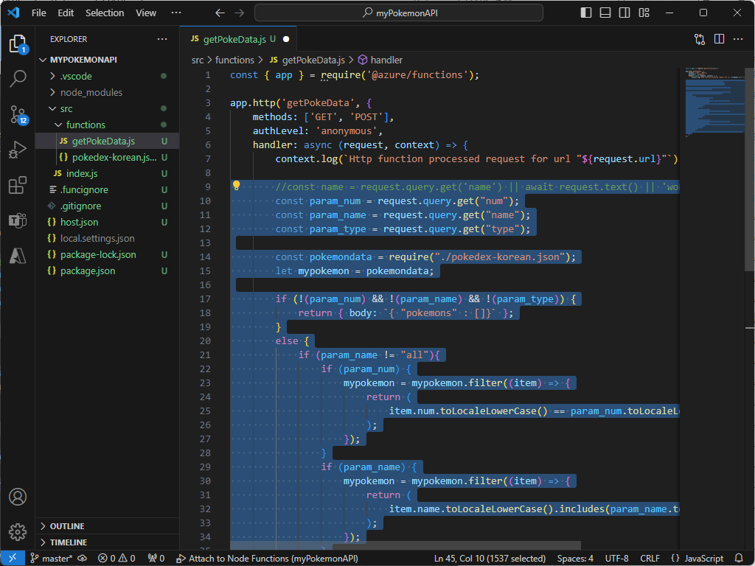Open the Selection menu
Screen dimensions: 755x566
[105, 13]
